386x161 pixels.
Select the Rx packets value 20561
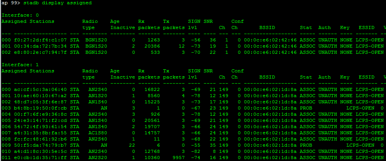coord(152,120)
